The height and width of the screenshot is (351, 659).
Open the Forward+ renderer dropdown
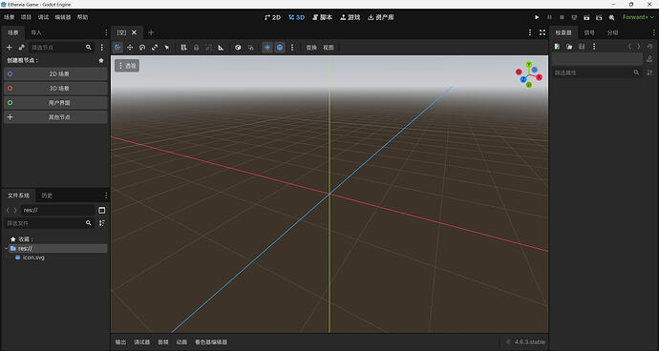click(x=638, y=17)
